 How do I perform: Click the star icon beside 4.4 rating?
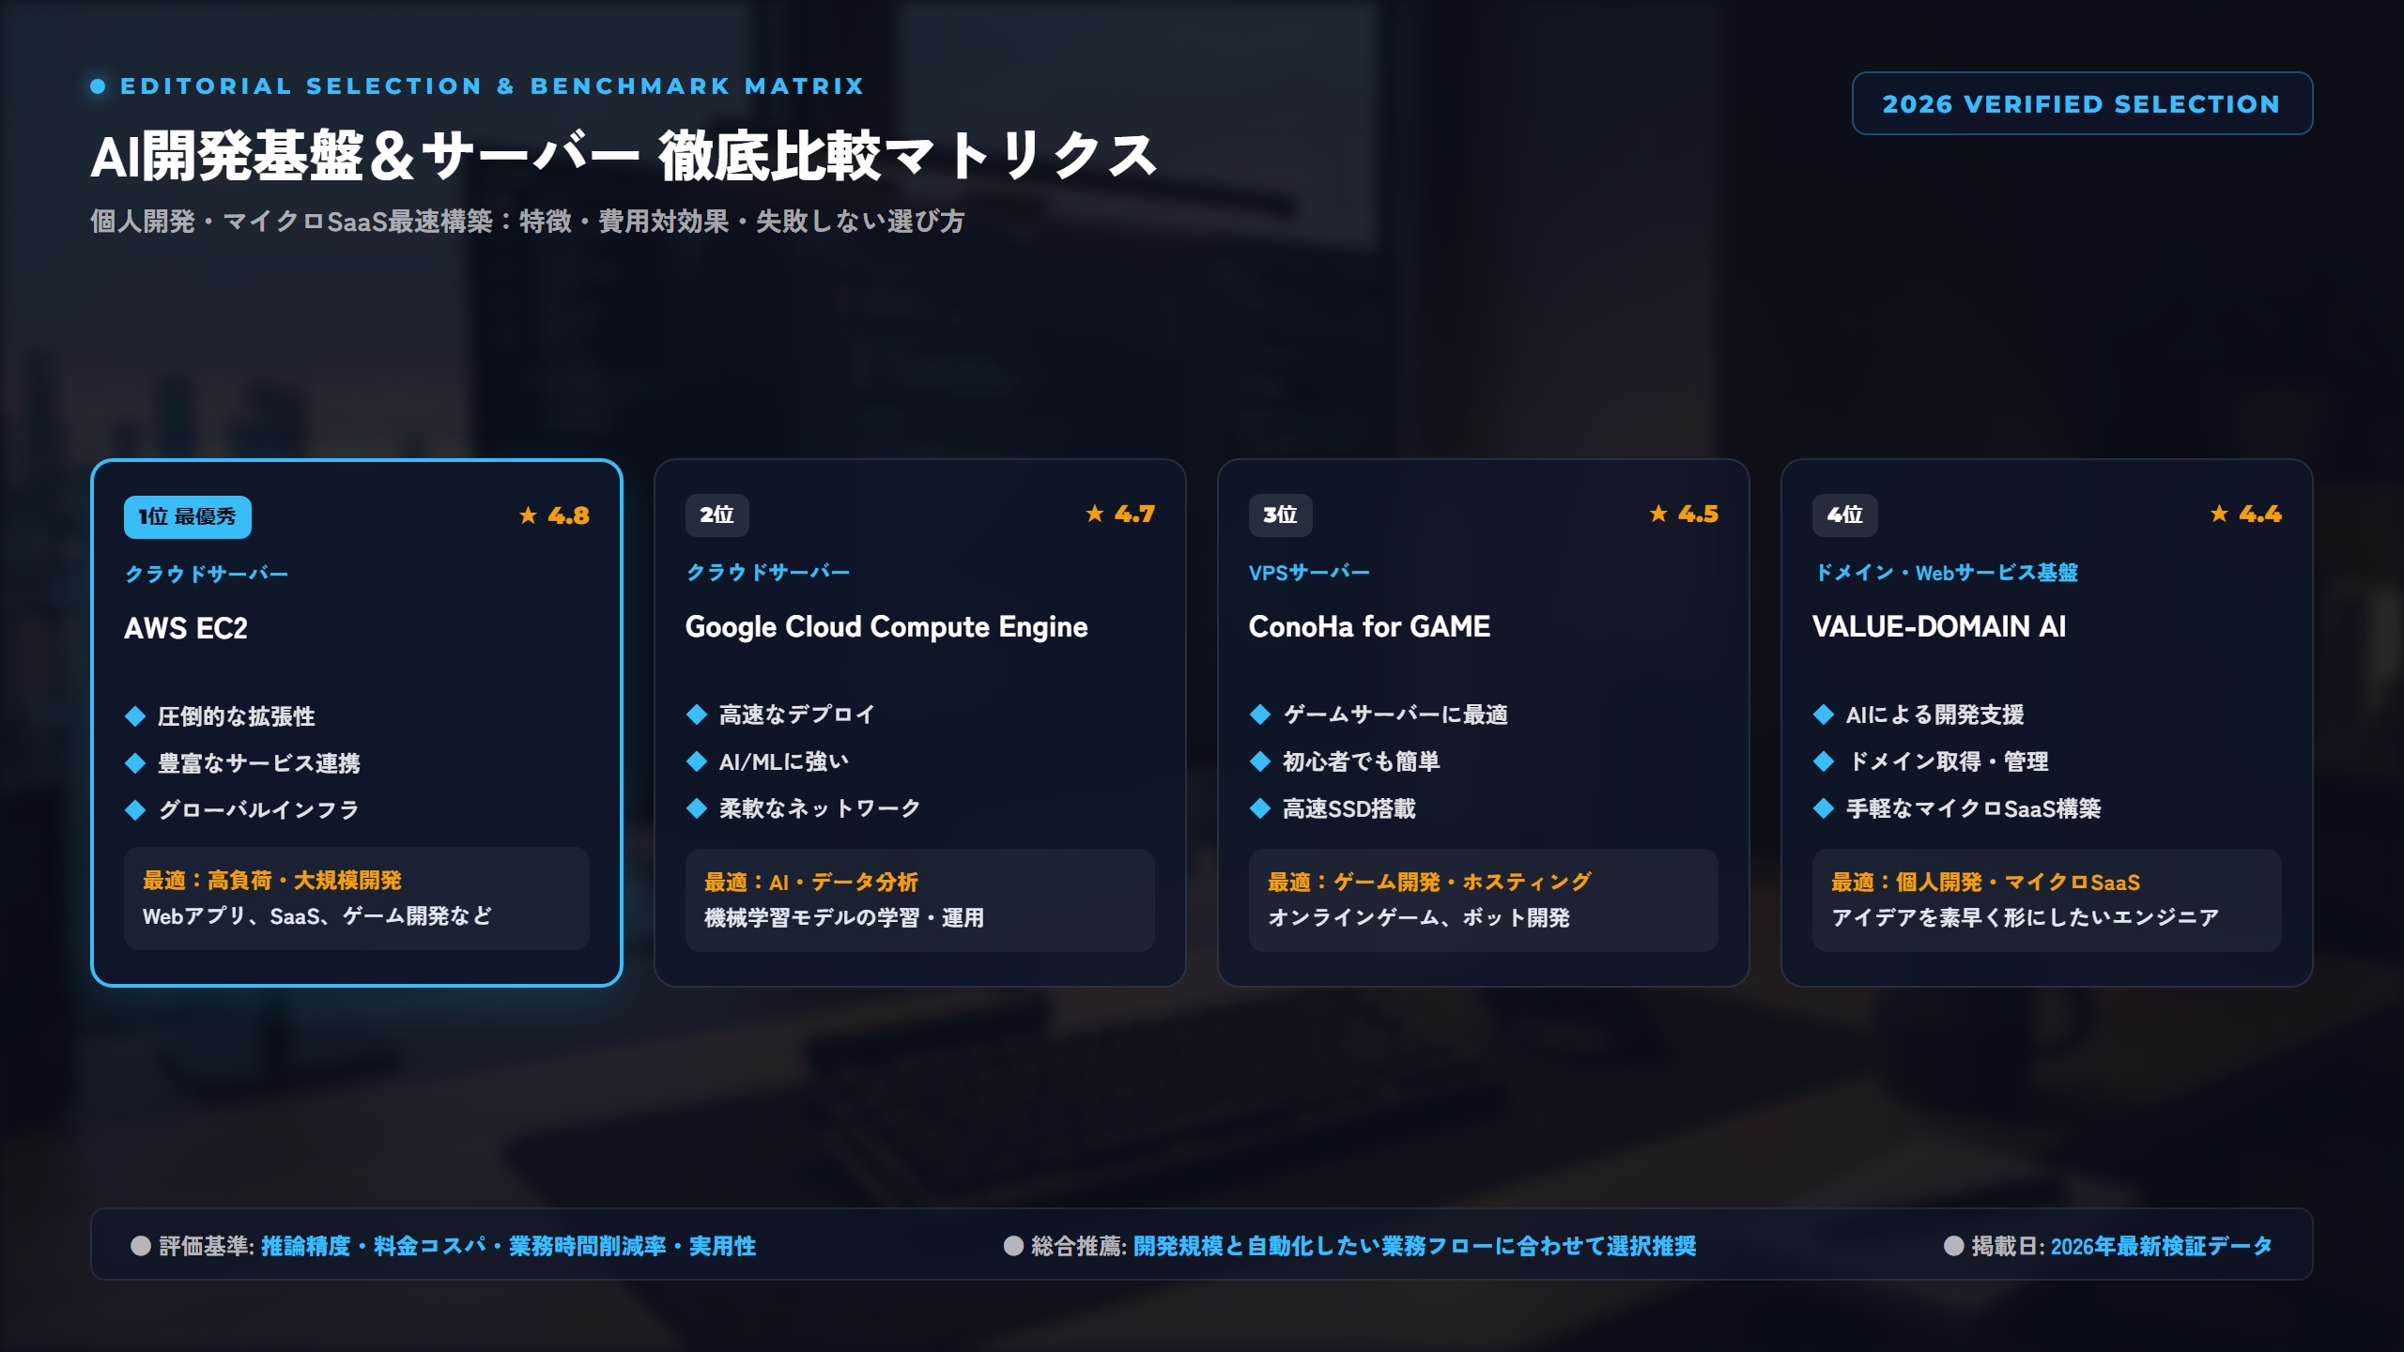pyautogui.click(x=2219, y=514)
